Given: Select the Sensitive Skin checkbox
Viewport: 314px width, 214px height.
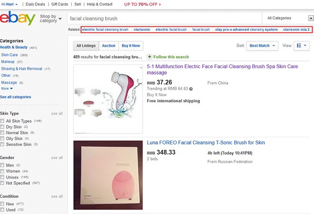Looking at the screenshot, I should (x=2, y=144).
